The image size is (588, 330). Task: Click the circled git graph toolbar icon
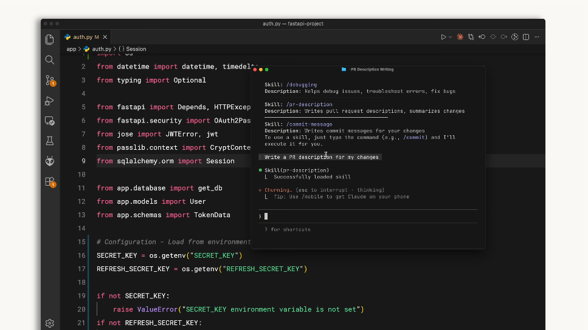(x=515, y=37)
